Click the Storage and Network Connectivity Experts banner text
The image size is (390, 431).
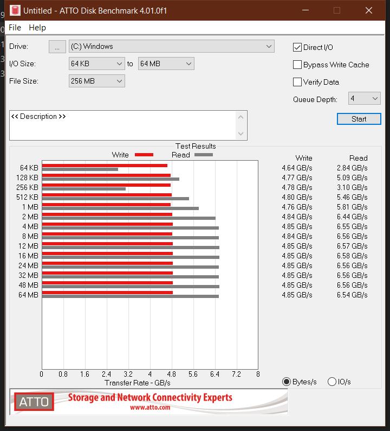(x=150, y=397)
